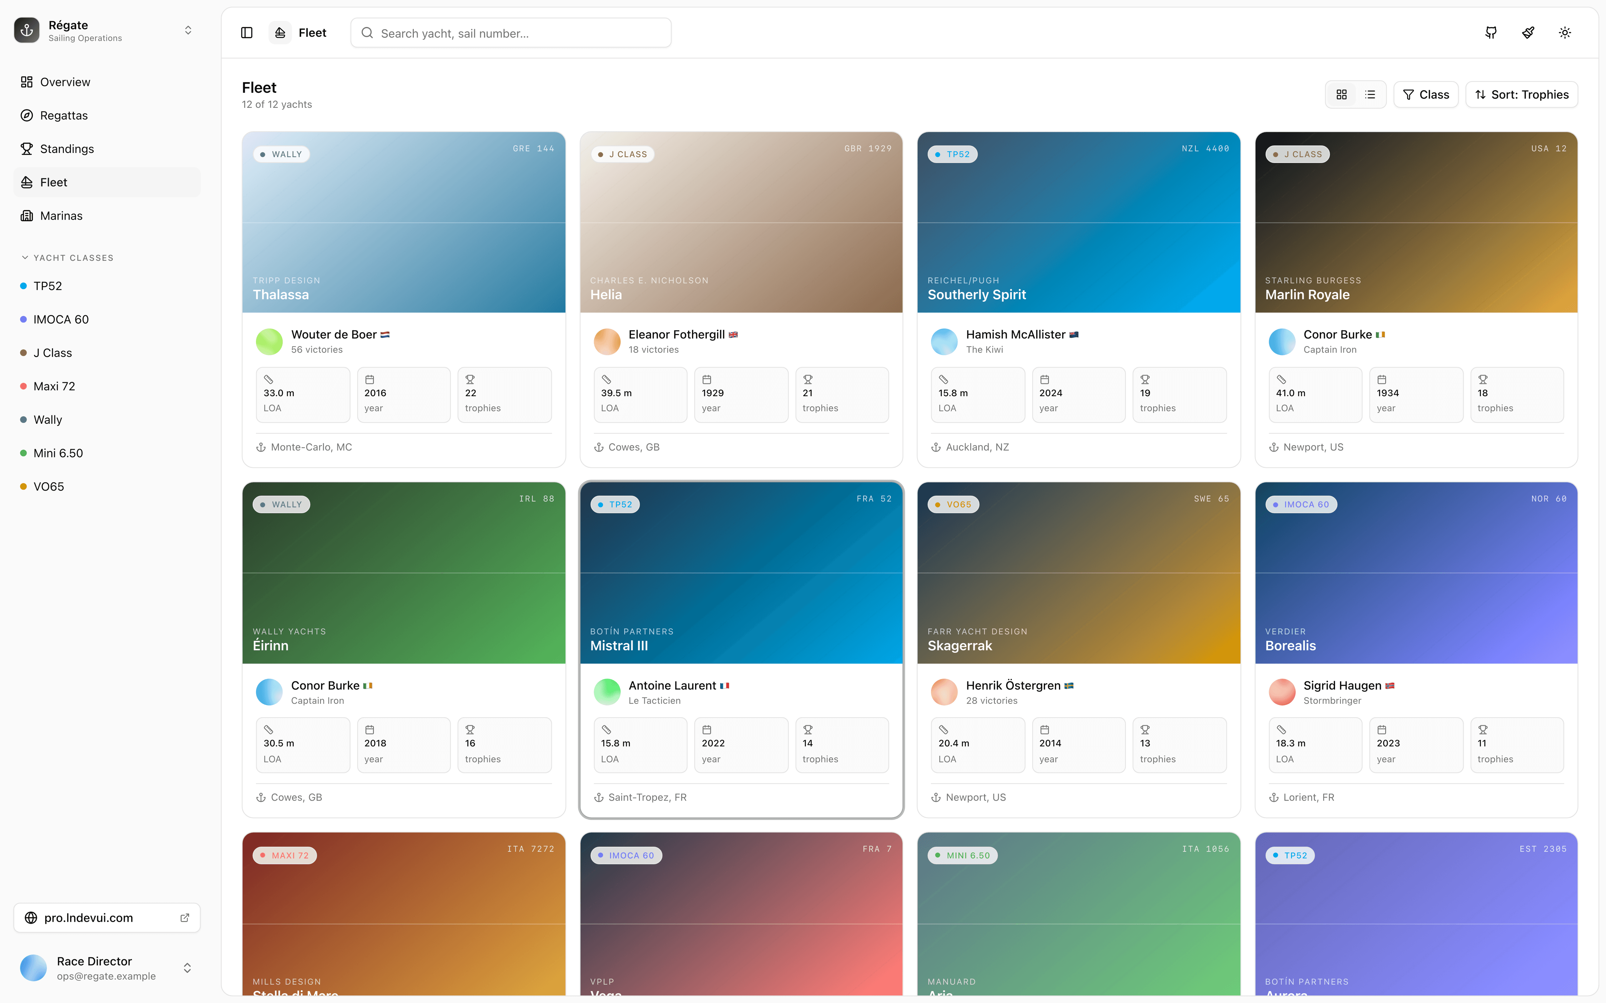This screenshot has height=1003, width=1606.
Task: Click Helia's 39.5 m LOA stat
Action: point(640,395)
